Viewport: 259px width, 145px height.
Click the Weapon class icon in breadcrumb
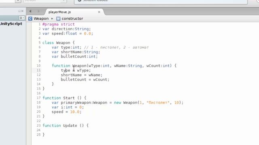(x=30, y=19)
